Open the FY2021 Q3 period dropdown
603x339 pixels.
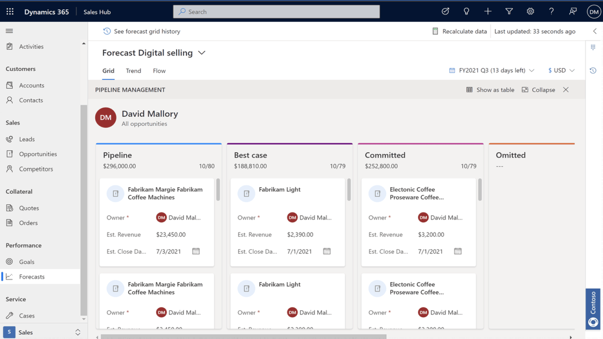pyautogui.click(x=532, y=70)
